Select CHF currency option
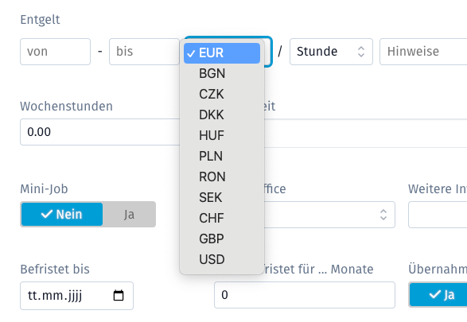The height and width of the screenshot is (322, 467). pyautogui.click(x=222, y=218)
